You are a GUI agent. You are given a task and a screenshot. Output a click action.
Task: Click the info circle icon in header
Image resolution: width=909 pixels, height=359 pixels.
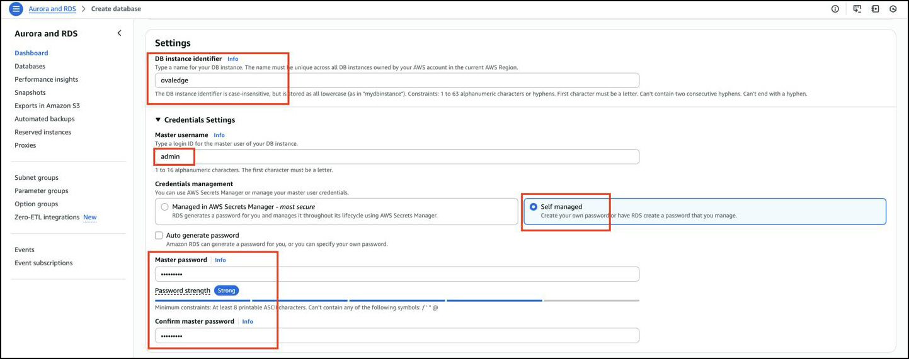tap(835, 9)
